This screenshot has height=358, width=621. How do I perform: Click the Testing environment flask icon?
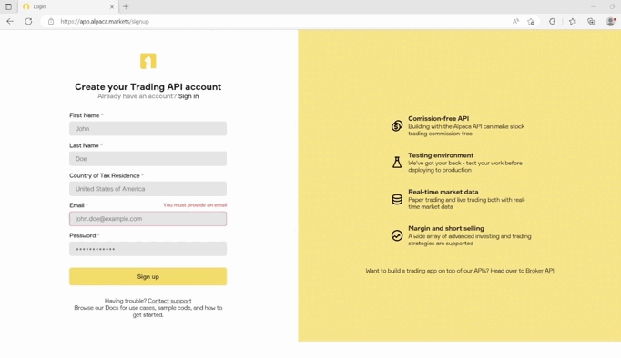pyautogui.click(x=397, y=163)
